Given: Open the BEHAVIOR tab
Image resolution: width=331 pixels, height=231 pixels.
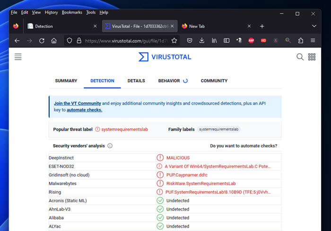Looking at the screenshot, I should point(169,81).
